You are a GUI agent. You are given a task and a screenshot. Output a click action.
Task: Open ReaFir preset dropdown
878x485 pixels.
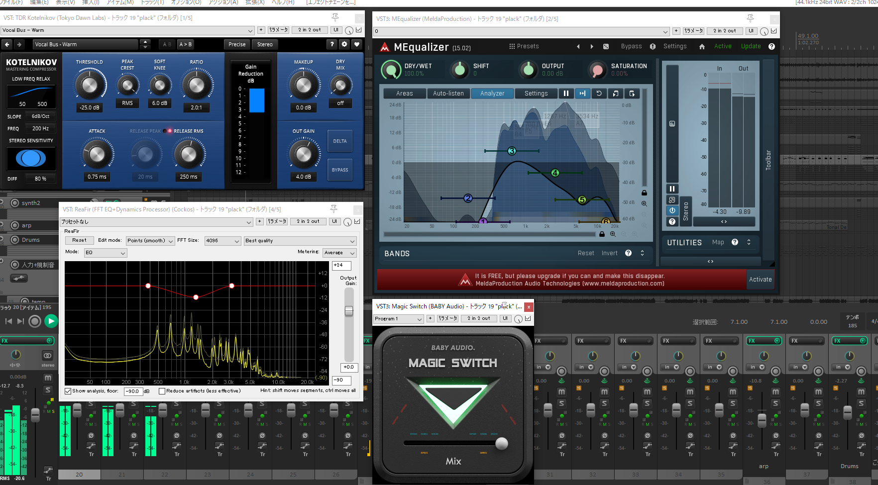coord(156,221)
